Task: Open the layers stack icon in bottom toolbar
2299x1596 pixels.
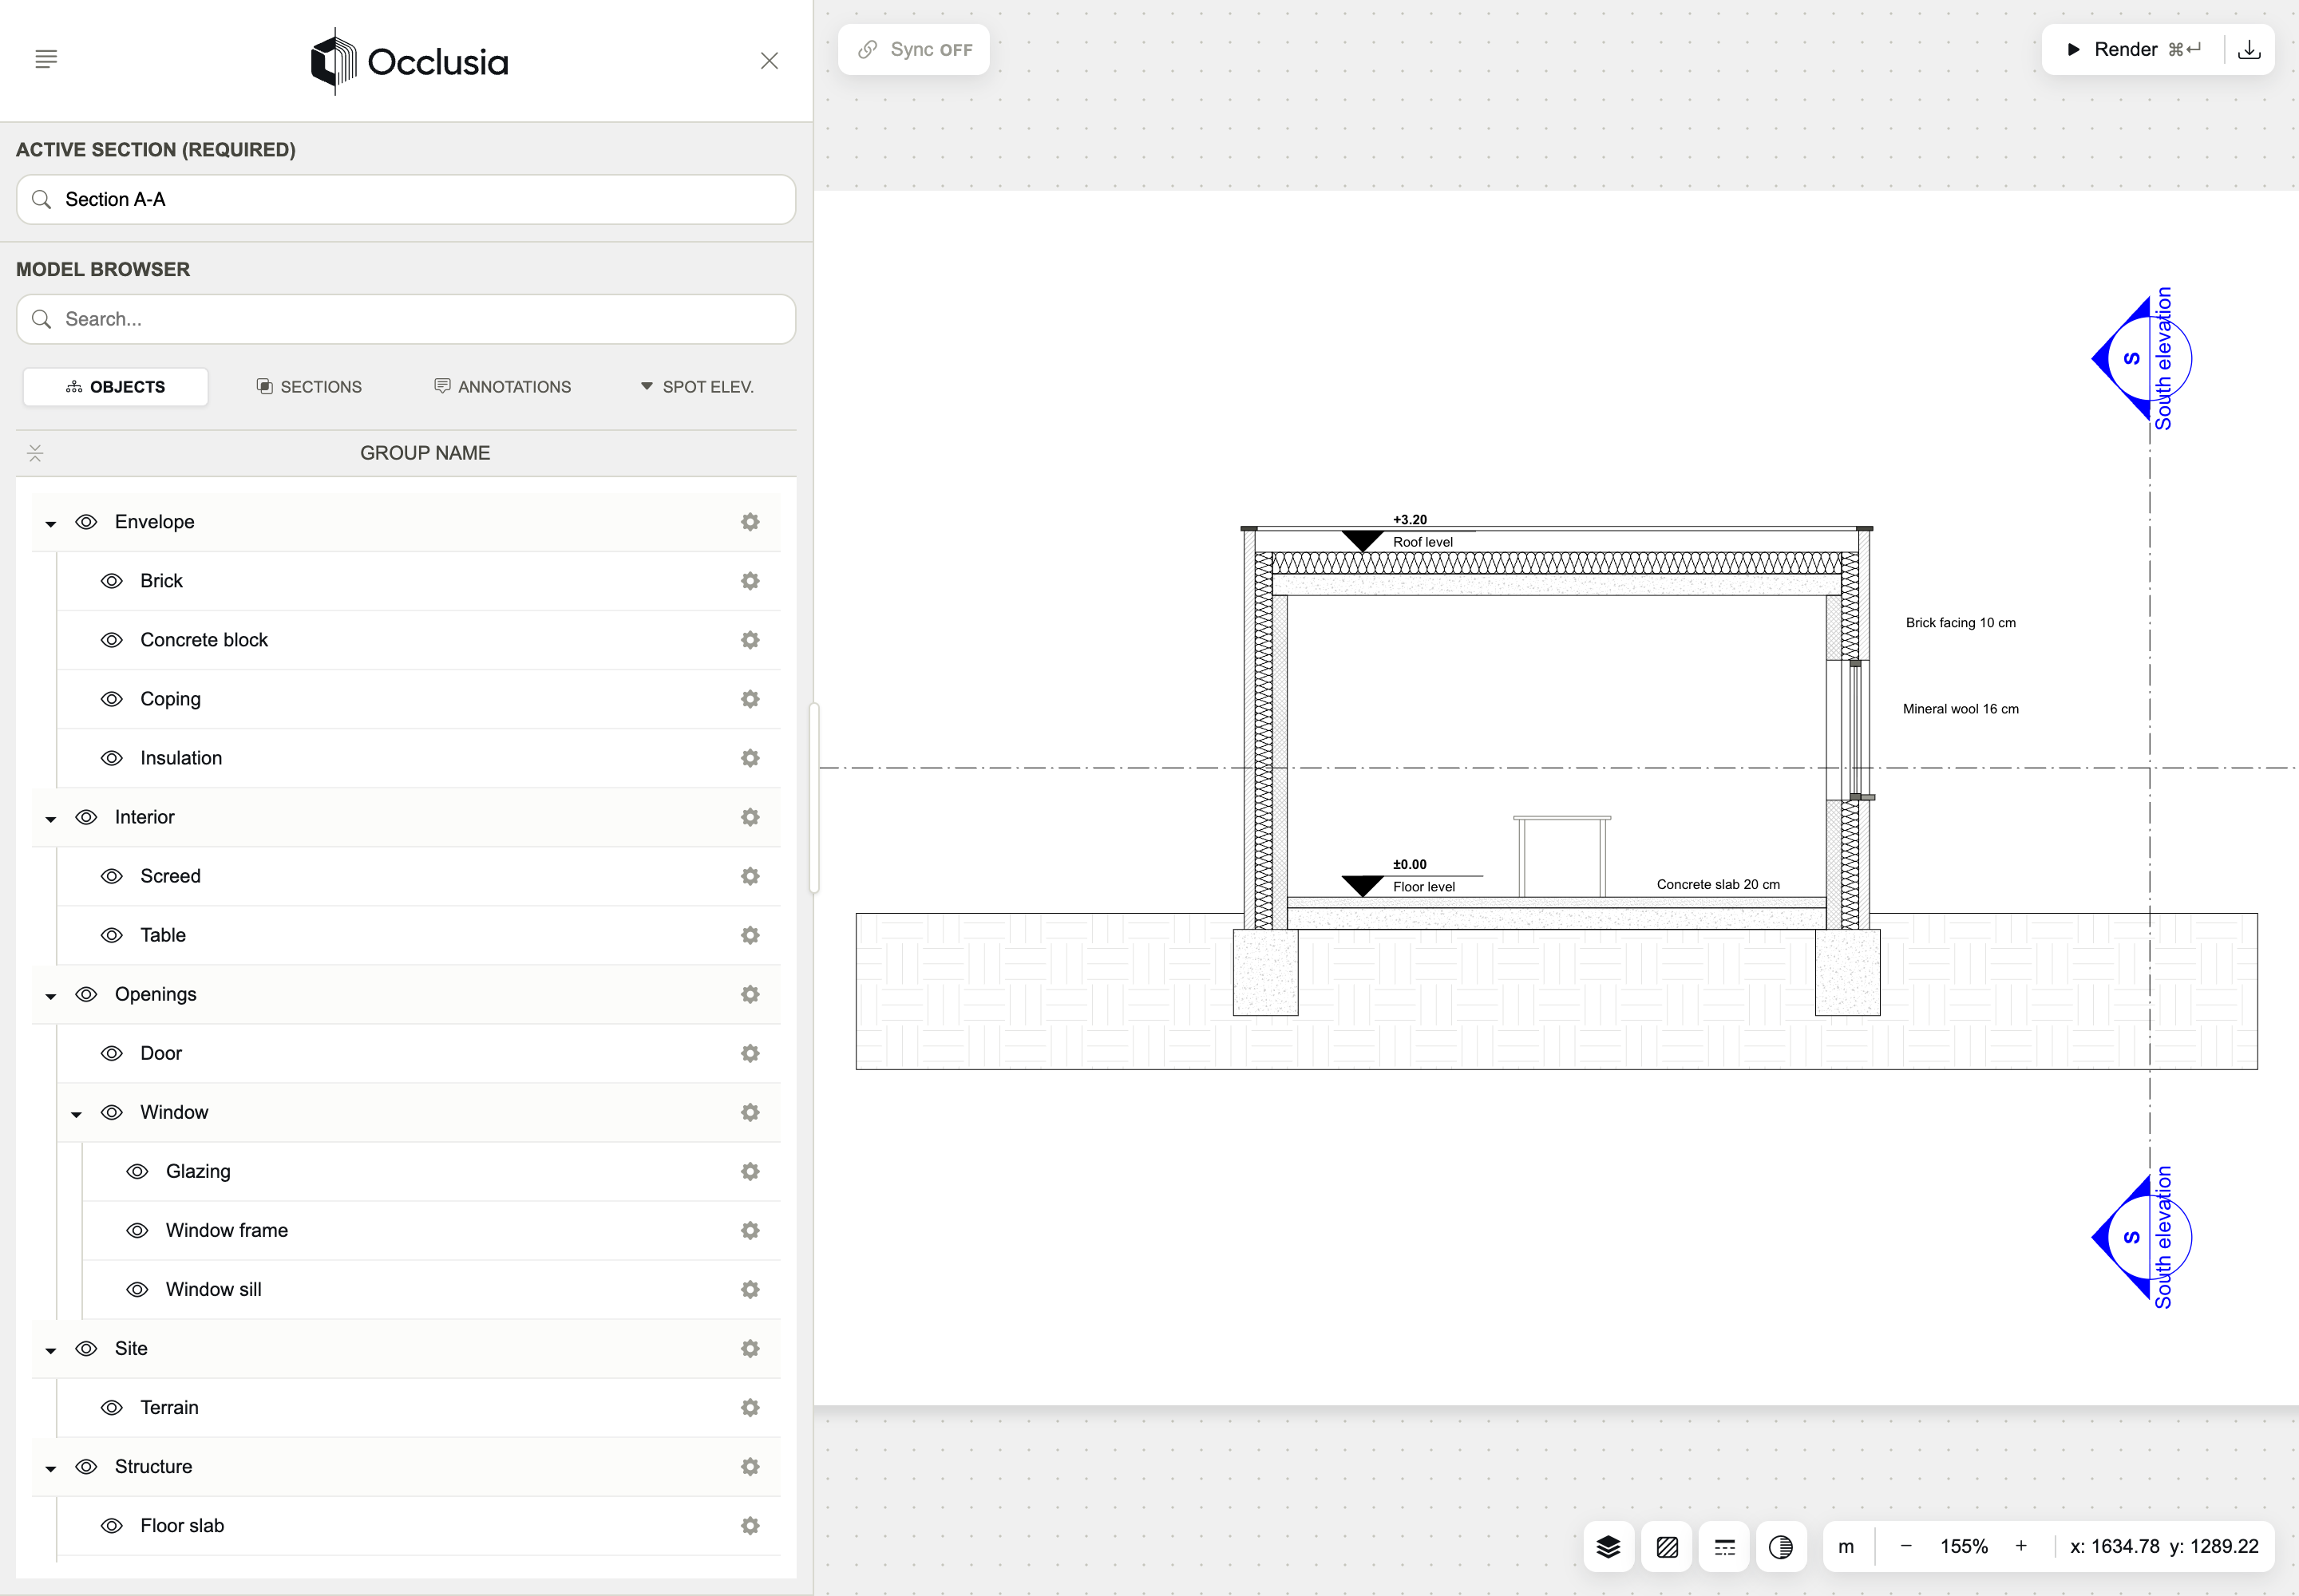Action: (1608, 1547)
